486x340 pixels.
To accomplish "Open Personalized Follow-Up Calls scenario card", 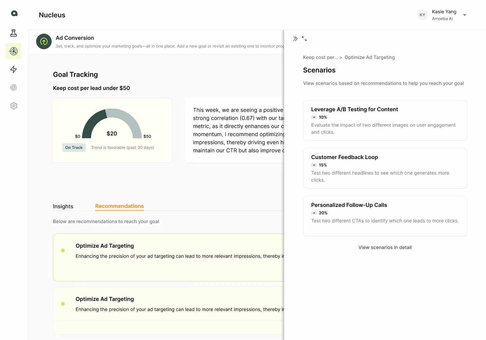I will 385,216.
